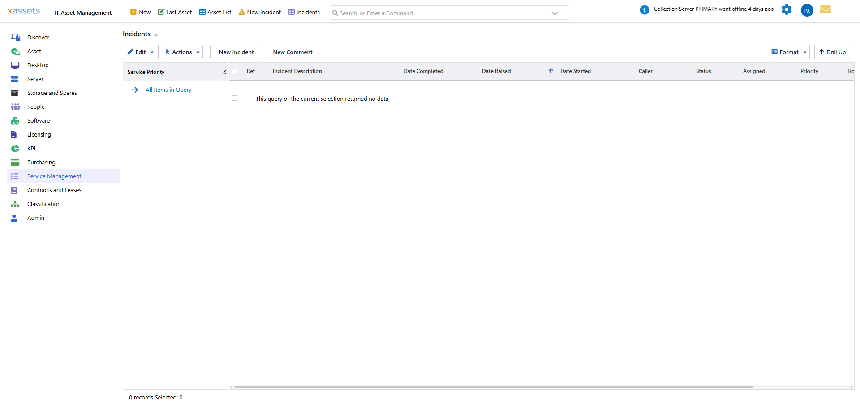
Task: Open the Software section via its icon
Action: 15,120
